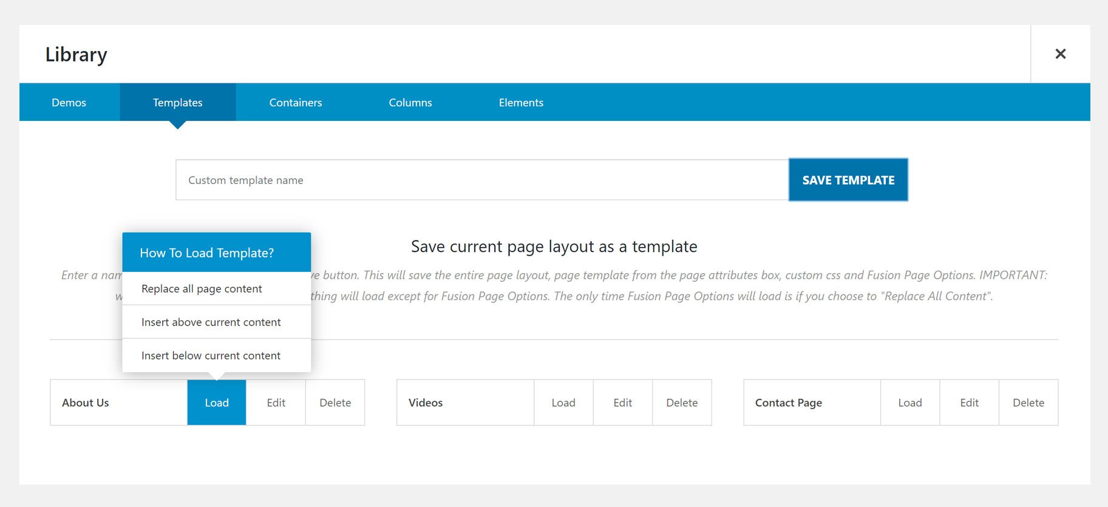Switch to the Demos tab
Viewport: 1108px width, 507px height.
click(x=69, y=103)
